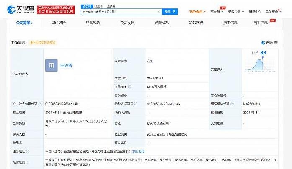Clear the search box with X icon
The image size is (292, 169).
point(159,12)
